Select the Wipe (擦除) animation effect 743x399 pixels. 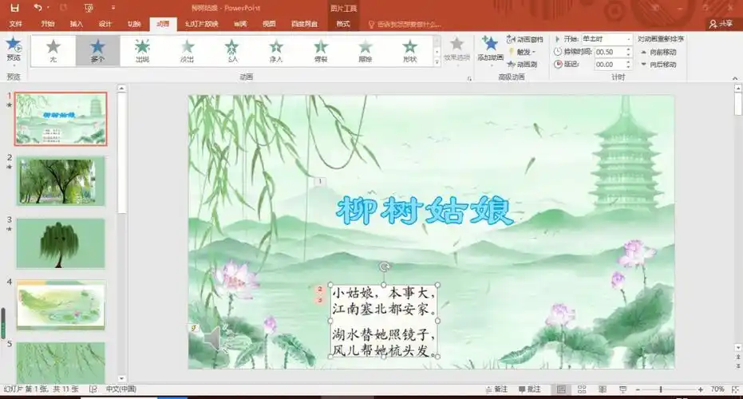click(x=366, y=51)
